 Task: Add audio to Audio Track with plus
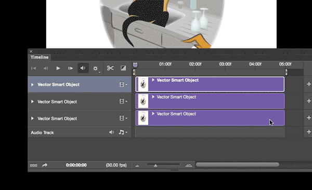[308, 132]
